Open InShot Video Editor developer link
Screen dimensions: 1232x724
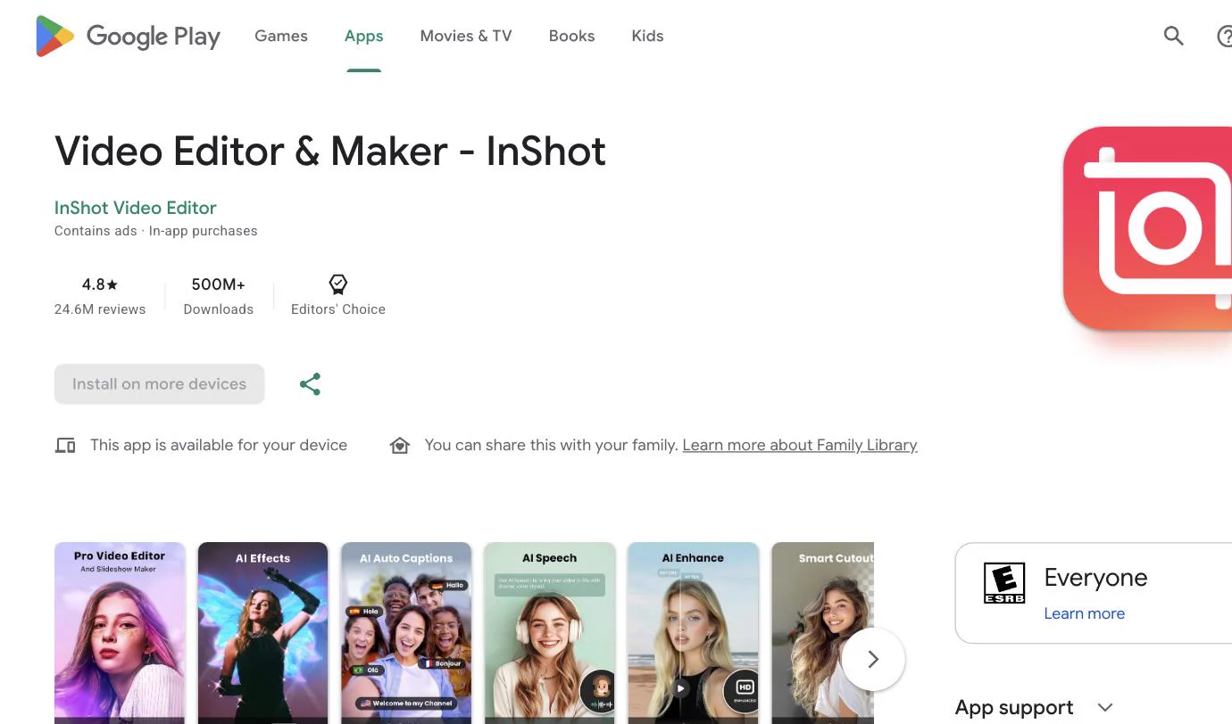[x=136, y=208]
